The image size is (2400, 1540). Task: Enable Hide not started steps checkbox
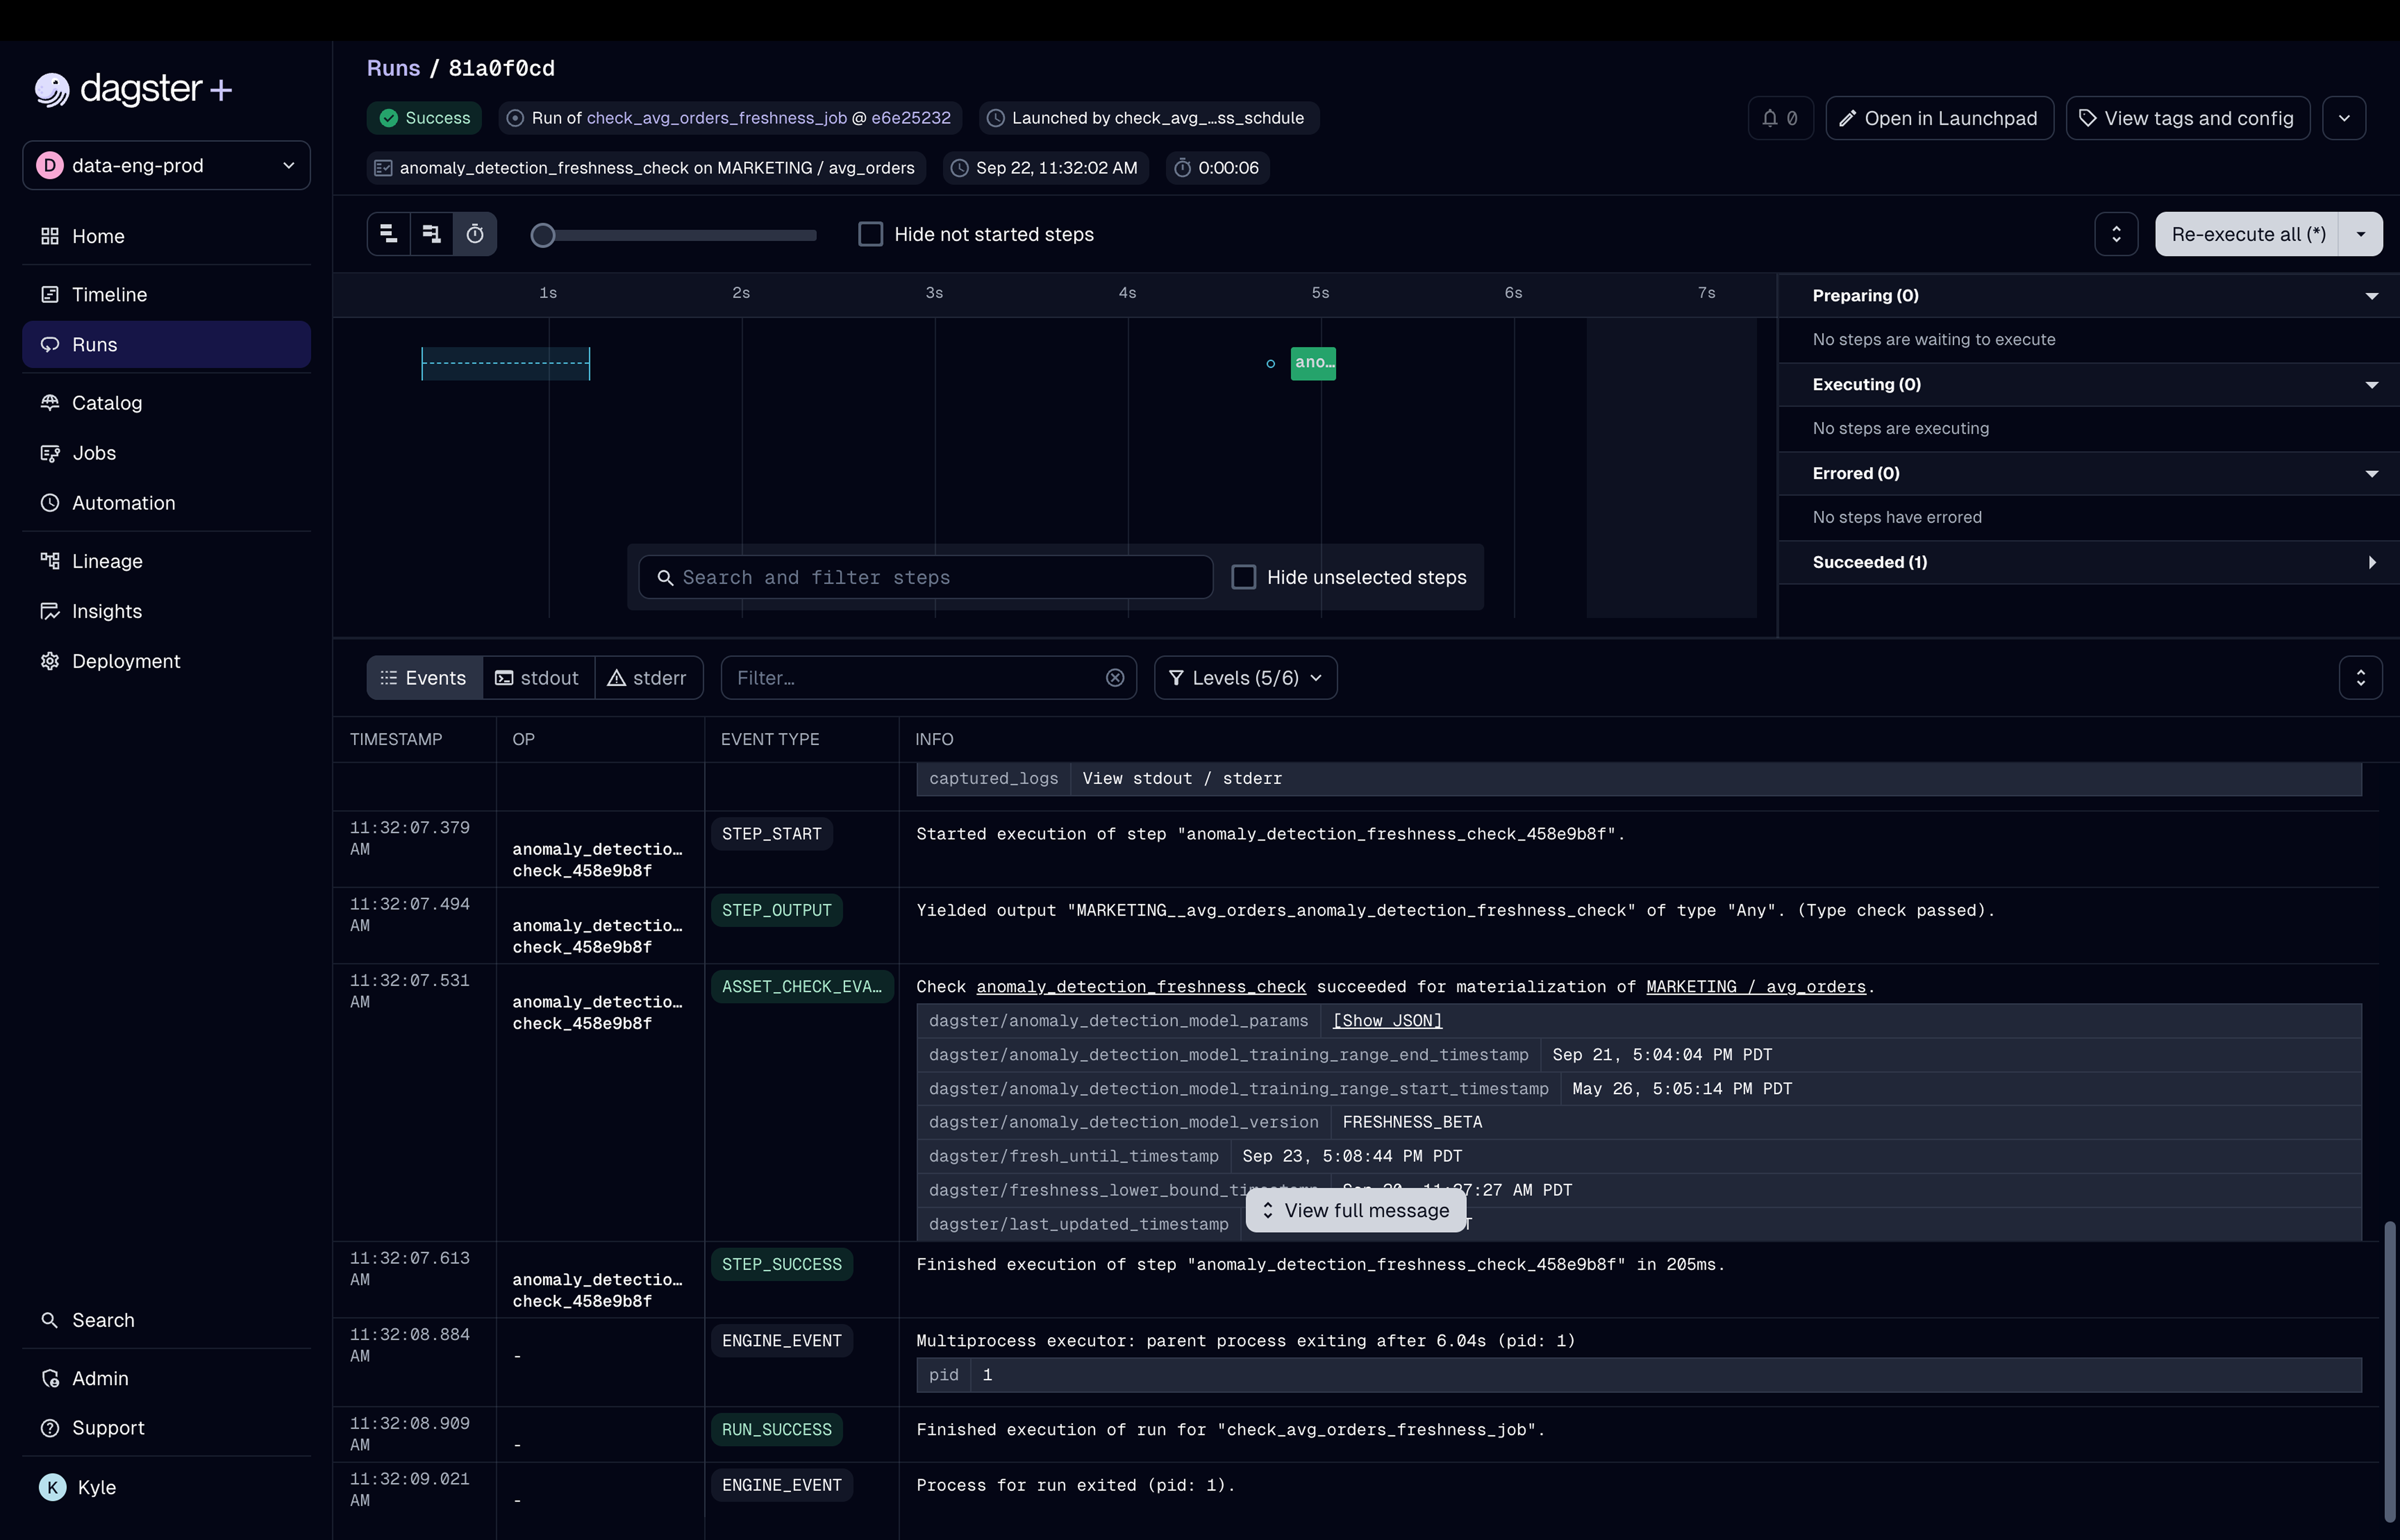coord(870,234)
